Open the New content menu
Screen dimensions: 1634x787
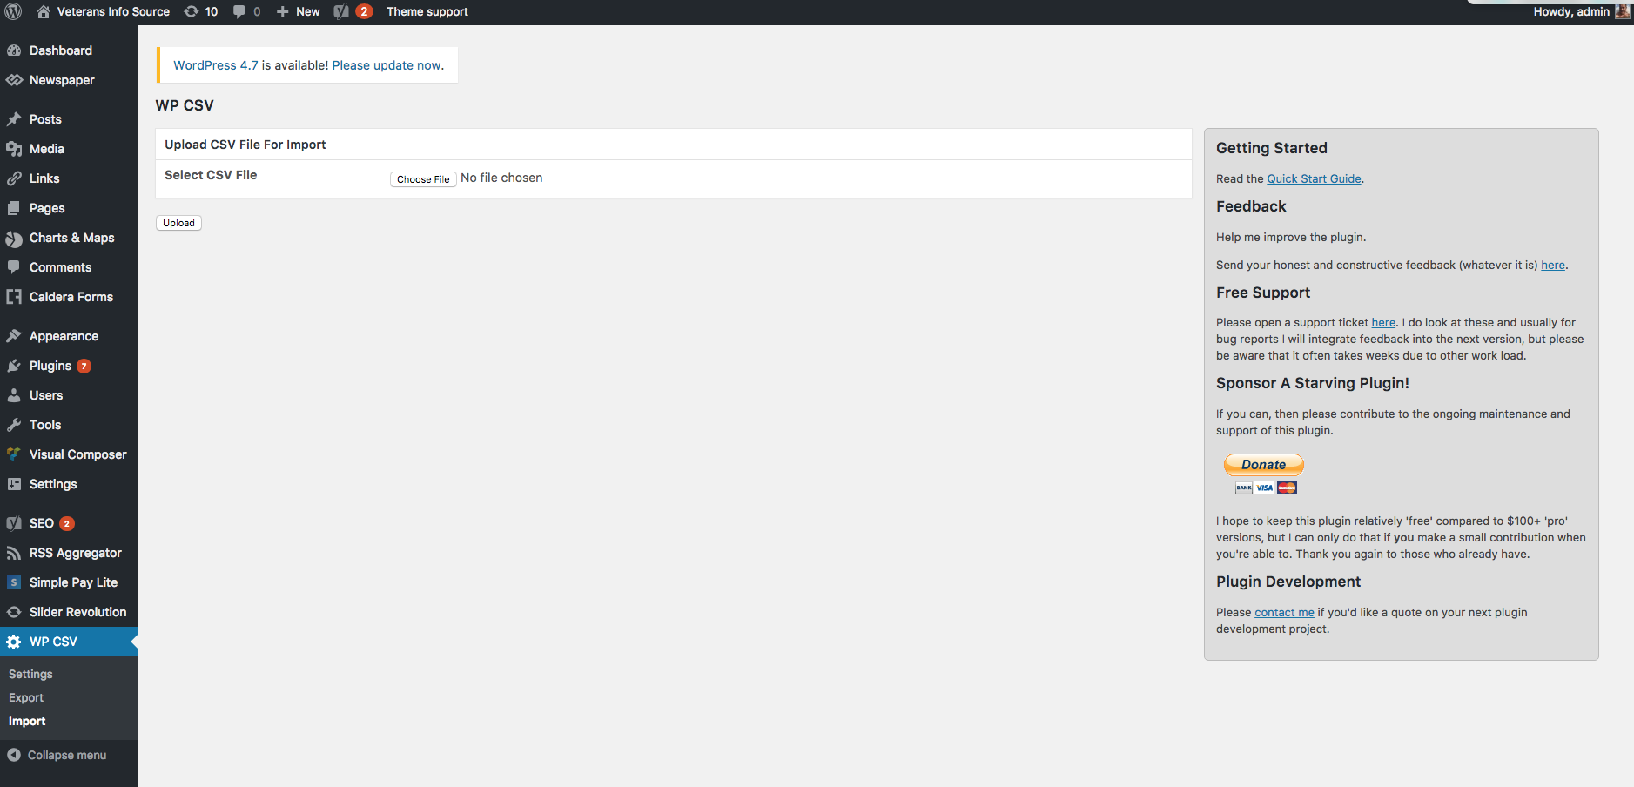point(299,11)
